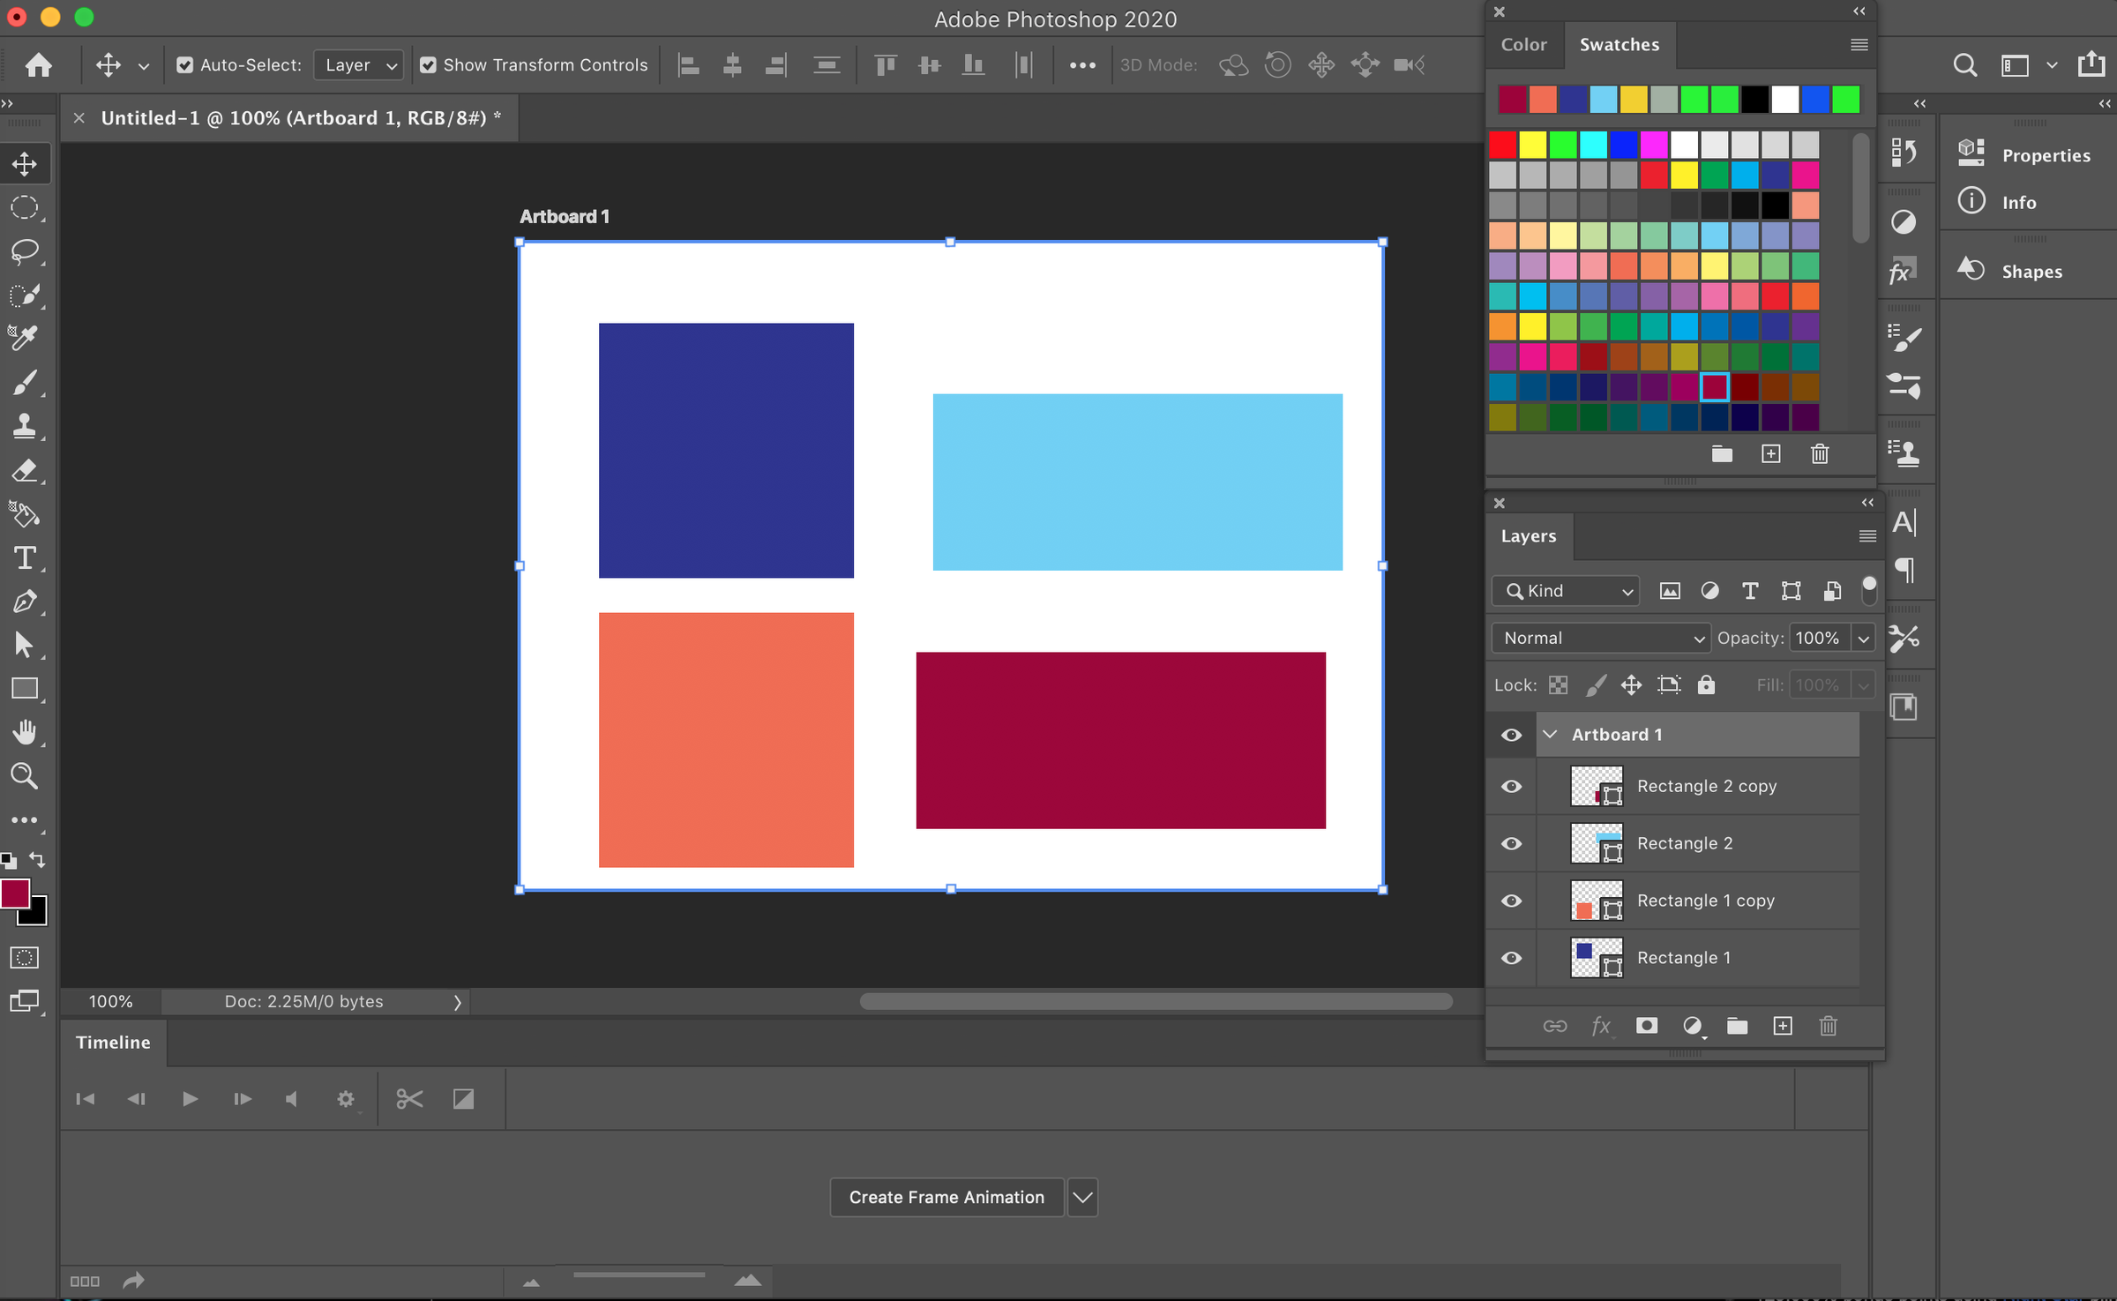The height and width of the screenshot is (1301, 2117).
Task: Switch to the Color tab
Action: pyautogui.click(x=1523, y=44)
